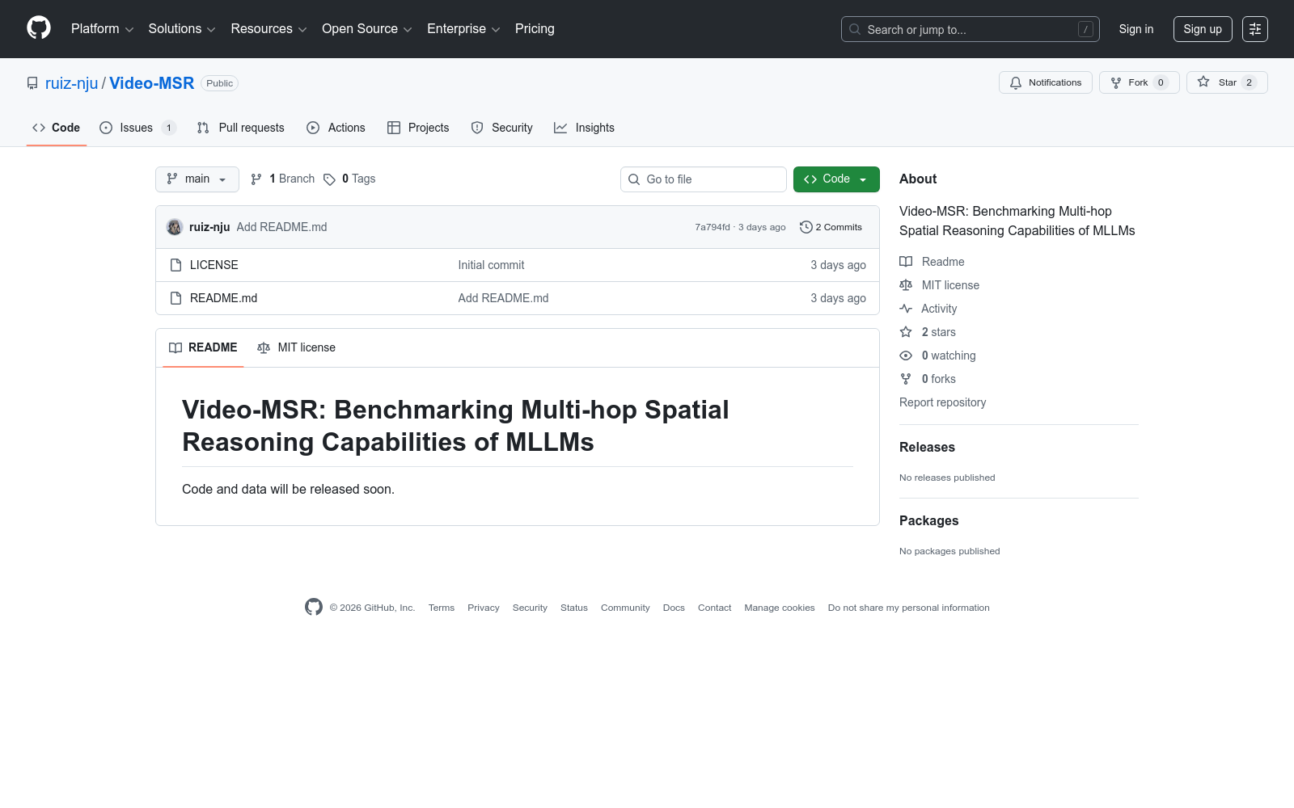Jump to Readme from About sidebar

pyautogui.click(x=932, y=262)
